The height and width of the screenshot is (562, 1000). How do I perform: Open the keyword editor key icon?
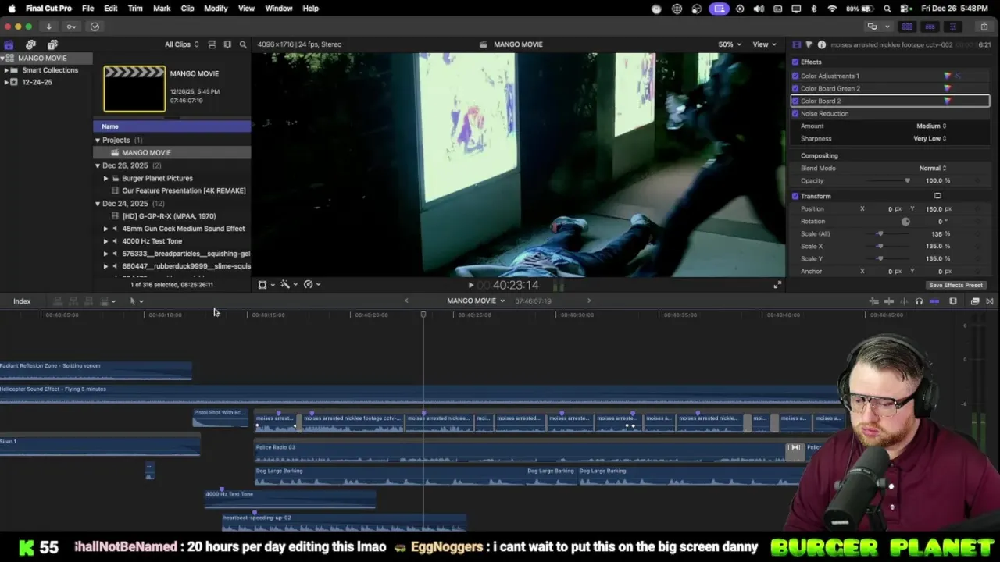(x=71, y=27)
